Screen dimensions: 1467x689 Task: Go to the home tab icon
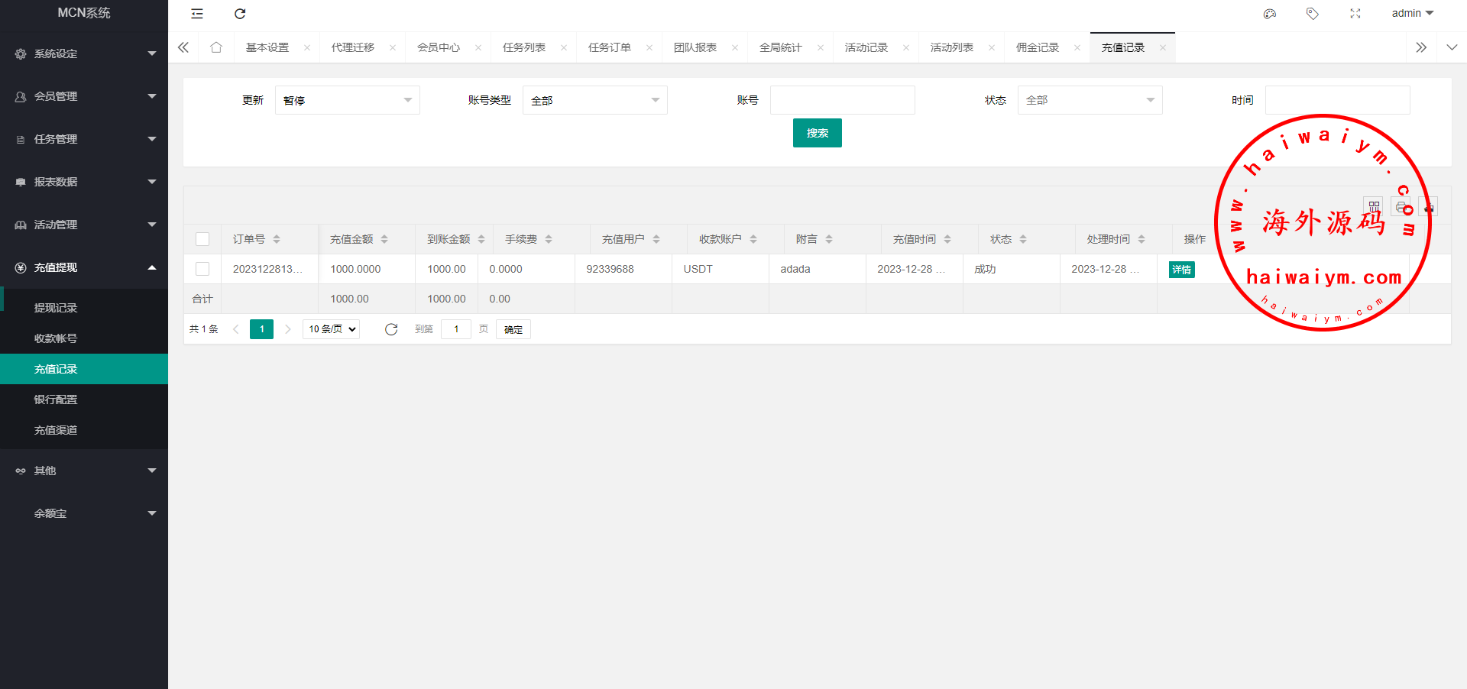tap(216, 47)
